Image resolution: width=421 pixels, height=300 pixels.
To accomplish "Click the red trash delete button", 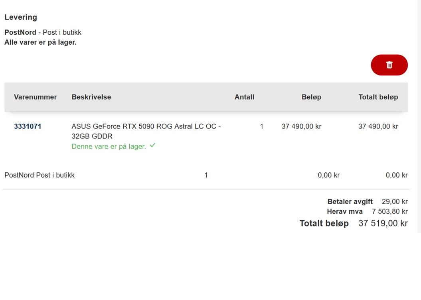I will tap(389, 65).
